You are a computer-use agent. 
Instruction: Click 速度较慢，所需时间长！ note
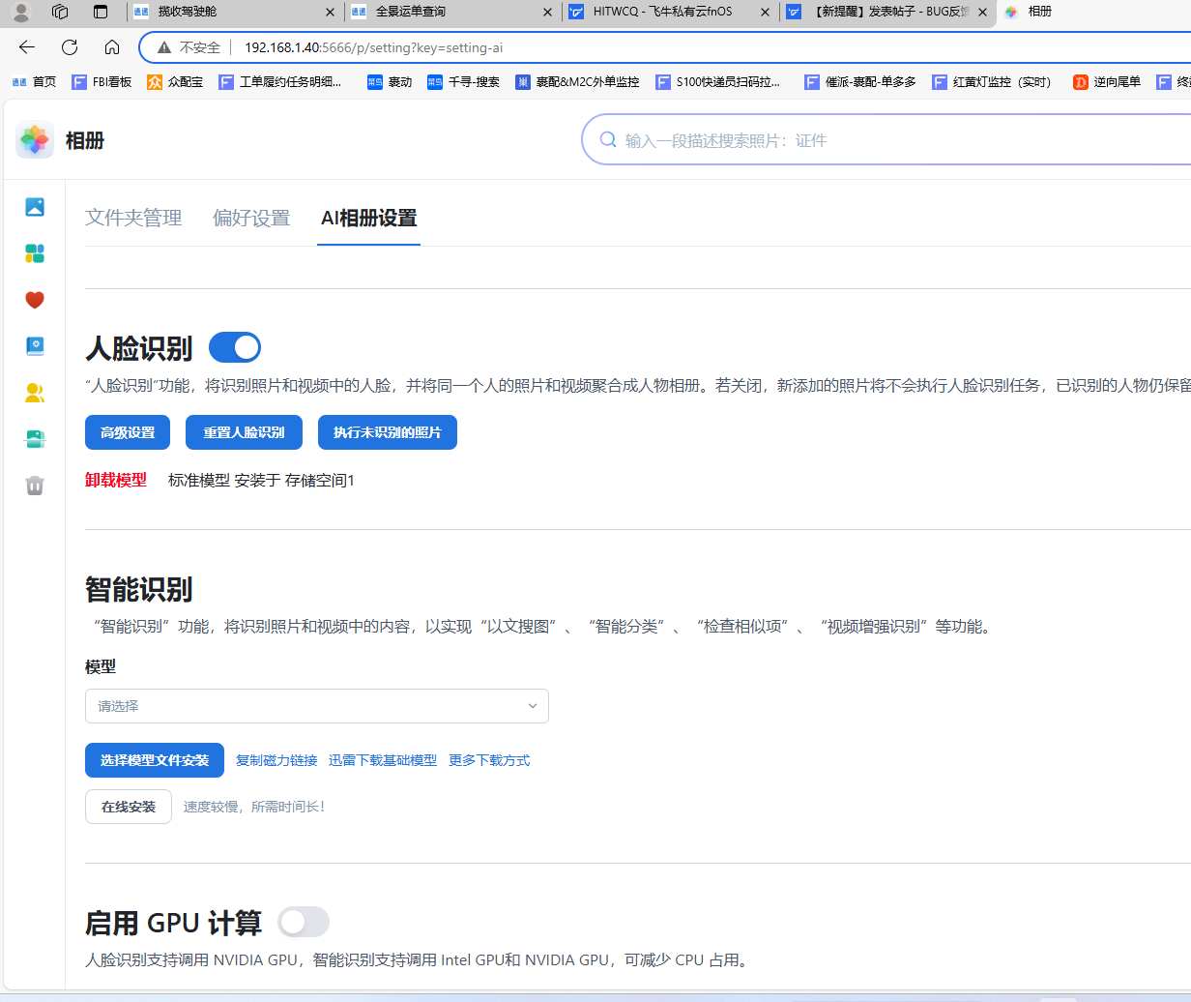pyautogui.click(x=254, y=807)
